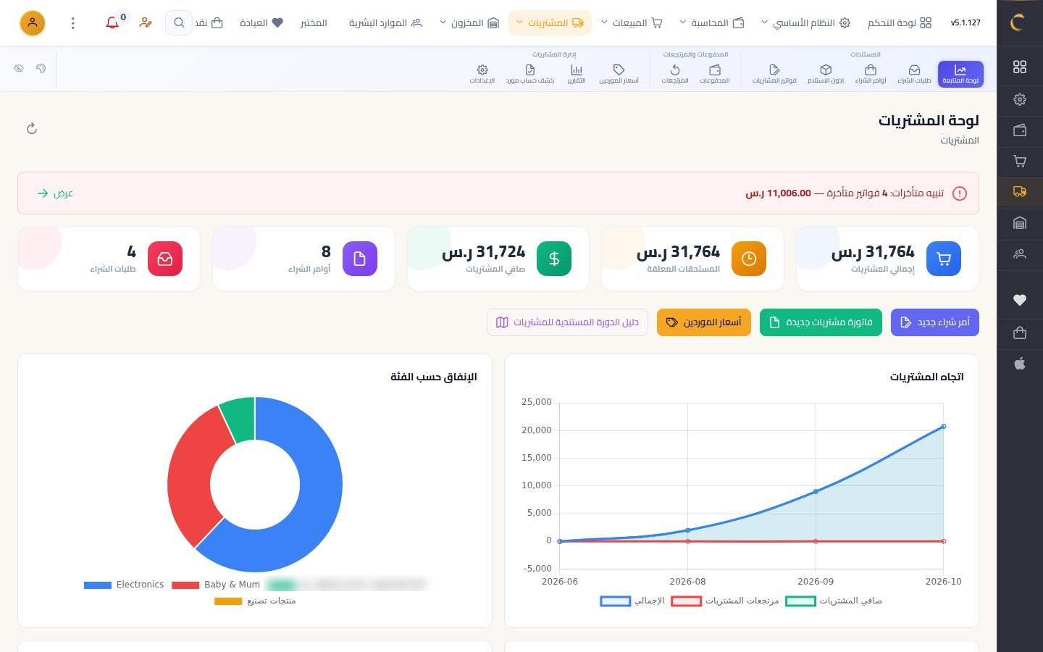Open كشف حساب مورد icon
This screenshot has width=1043, height=652.
click(530, 74)
